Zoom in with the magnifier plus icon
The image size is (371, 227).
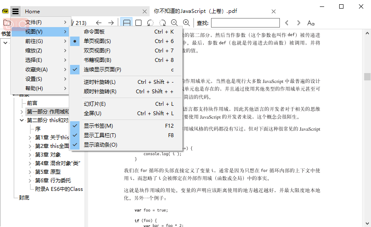(187, 23)
